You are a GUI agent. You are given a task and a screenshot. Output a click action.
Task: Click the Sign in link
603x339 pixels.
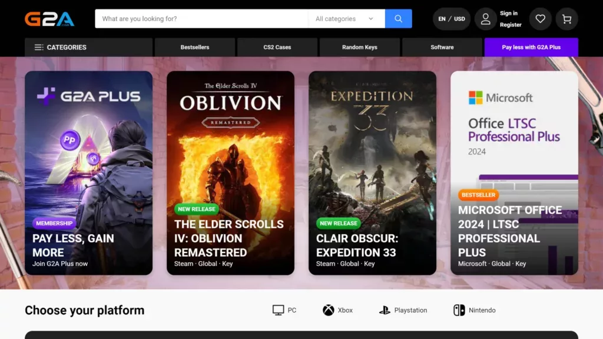click(x=509, y=14)
